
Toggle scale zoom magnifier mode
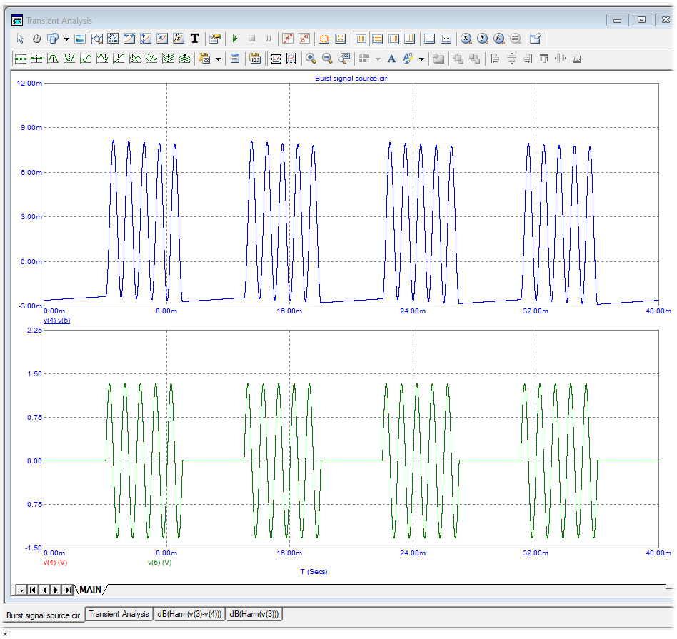[x=96, y=39]
